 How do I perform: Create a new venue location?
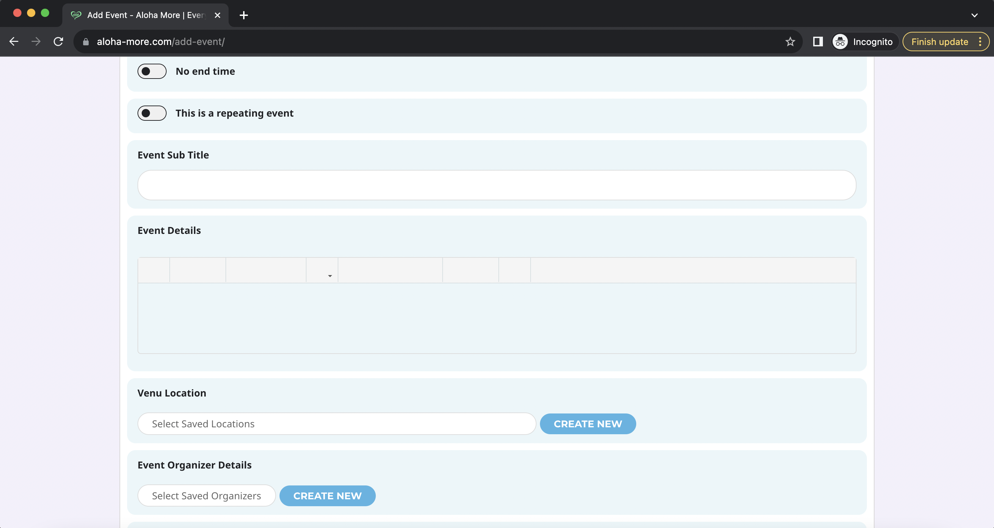pyautogui.click(x=588, y=424)
